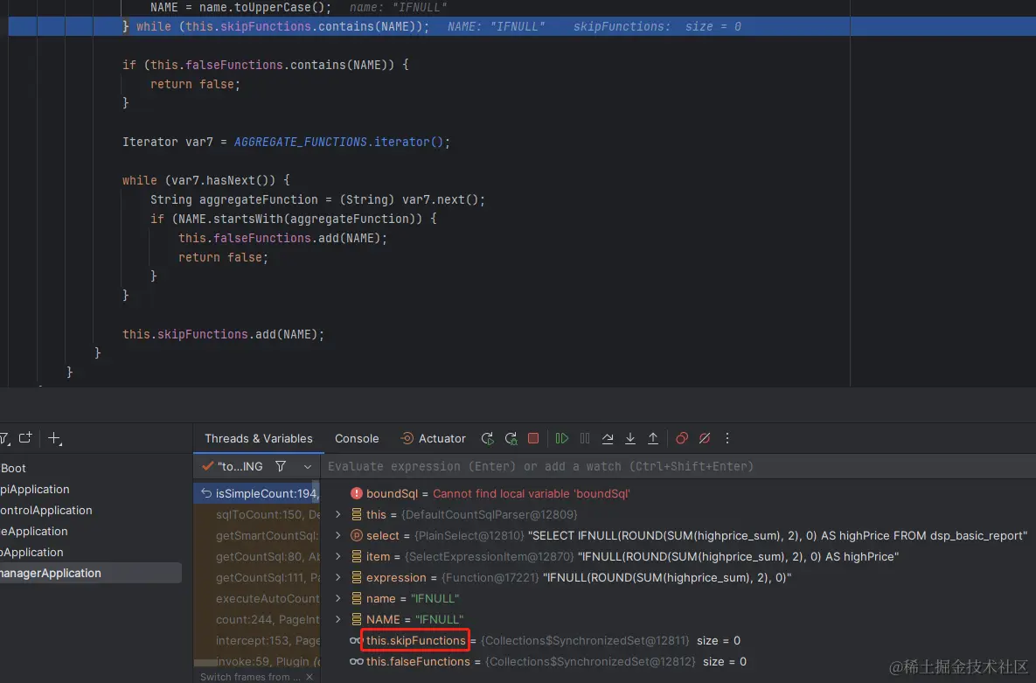Viewport: 1036px width, 683px height.
Task: Click the thread filter funnel icon
Action: 281,466
